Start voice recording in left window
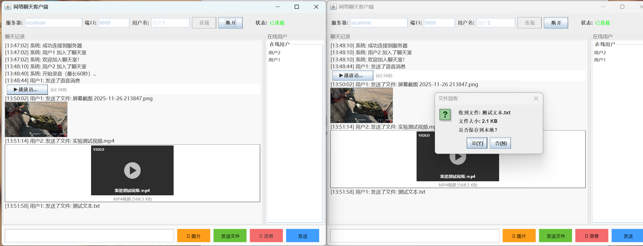 pyautogui.click(x=266, y=236)
